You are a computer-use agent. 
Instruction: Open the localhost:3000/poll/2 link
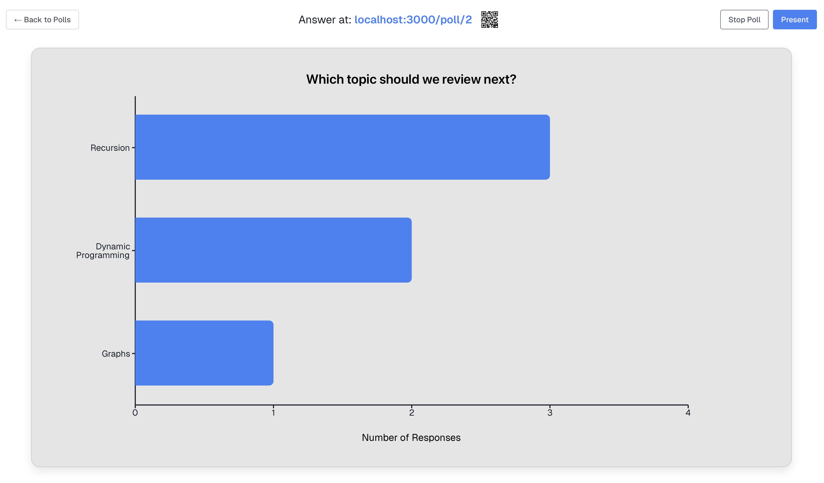(413, 20)
